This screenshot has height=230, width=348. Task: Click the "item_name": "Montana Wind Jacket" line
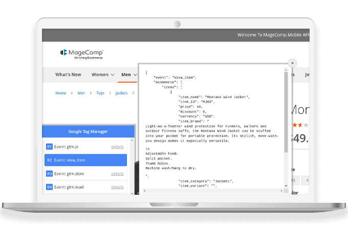click(214, 97)
